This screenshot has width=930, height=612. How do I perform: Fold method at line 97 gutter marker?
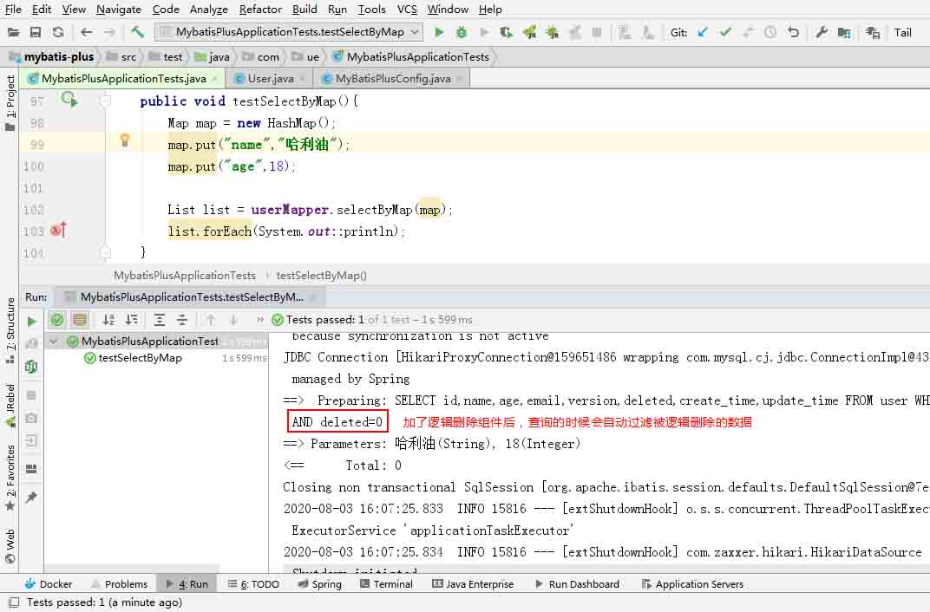click(x=106, y=101)
